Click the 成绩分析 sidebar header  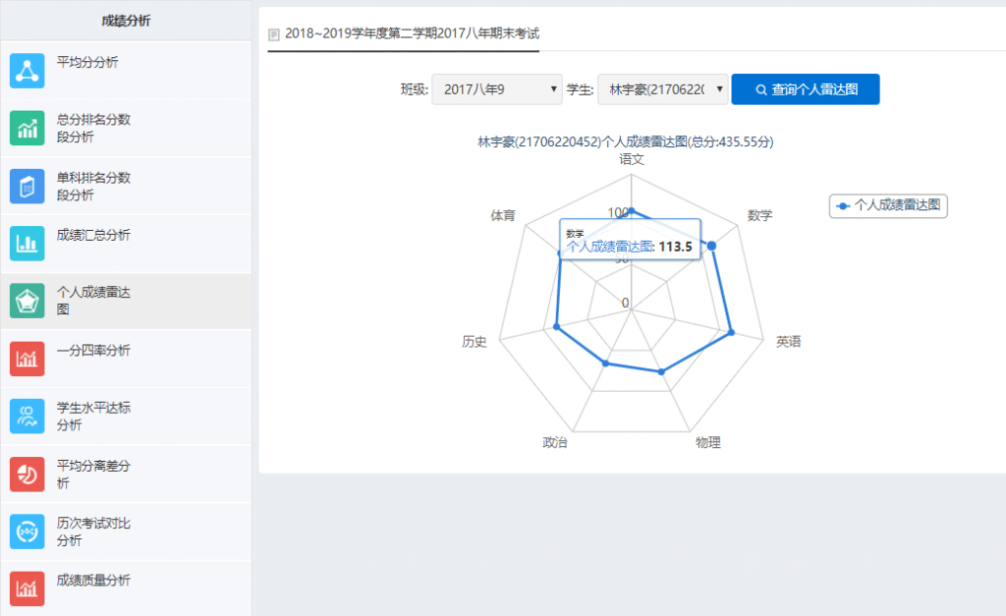click(126, 21)
